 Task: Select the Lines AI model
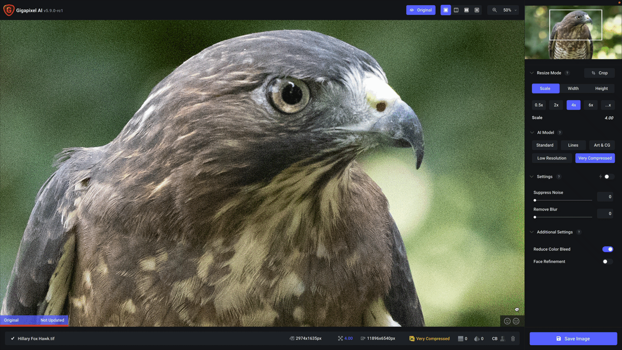pos(573,145)
